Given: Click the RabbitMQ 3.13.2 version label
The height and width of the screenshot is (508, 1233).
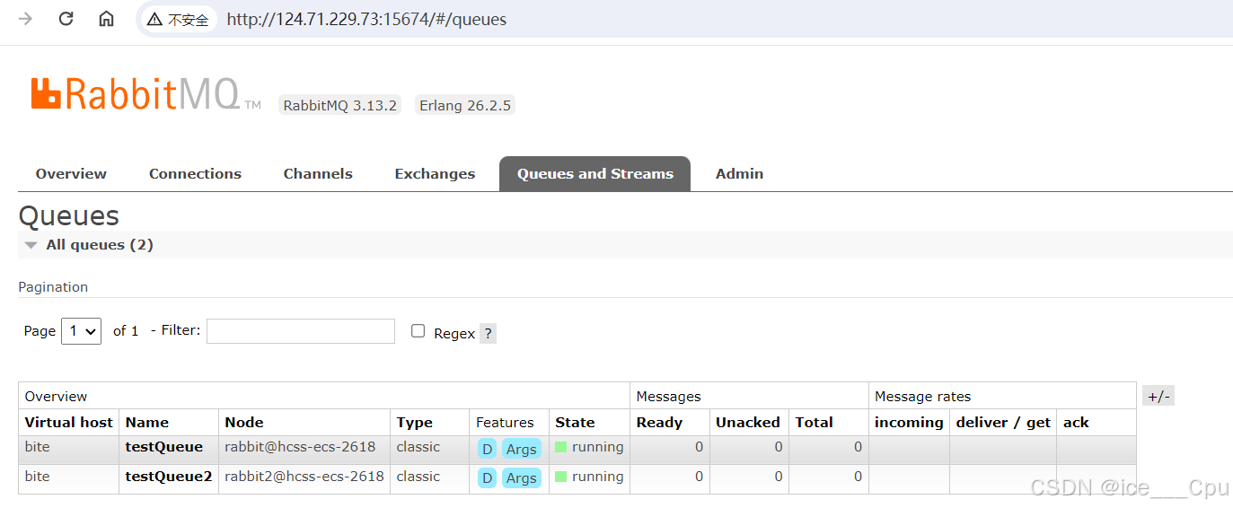Looking at the screenshot, I should (x=339, y=105).
